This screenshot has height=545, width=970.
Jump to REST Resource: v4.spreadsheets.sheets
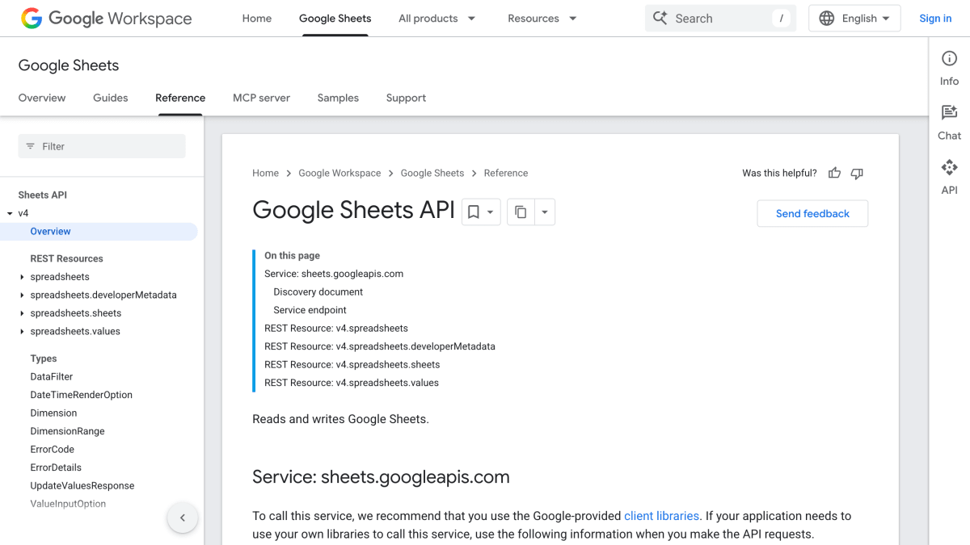(352, 364)
